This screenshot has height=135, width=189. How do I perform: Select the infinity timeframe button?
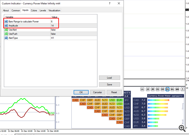(142, 89)
